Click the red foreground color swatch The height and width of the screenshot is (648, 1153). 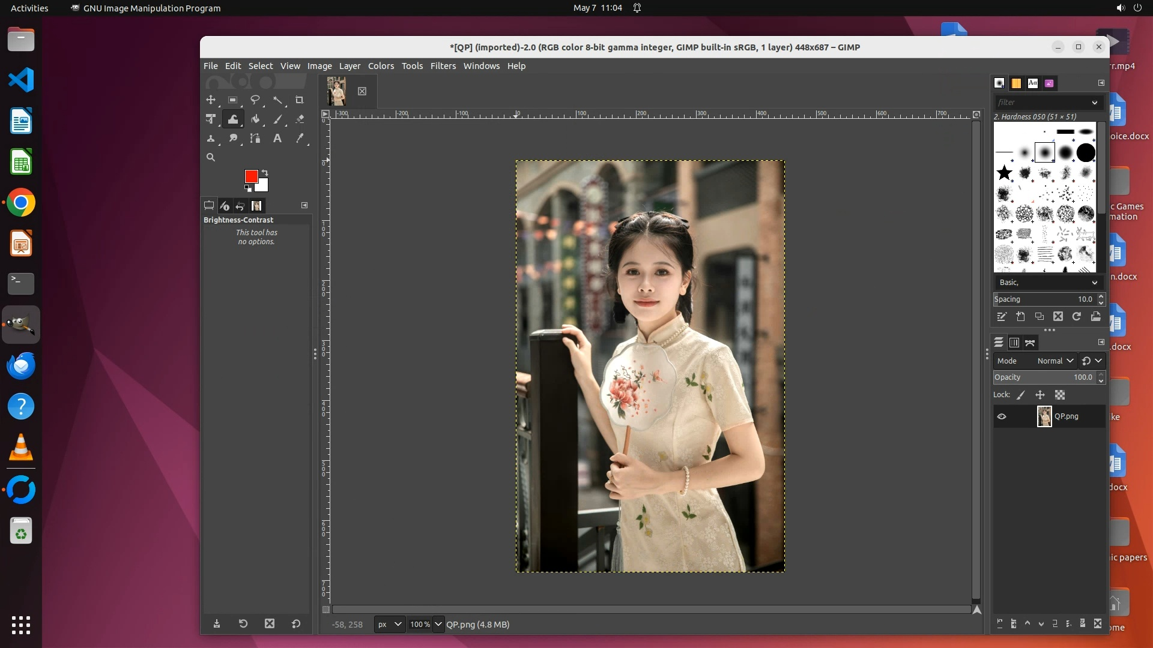[251, 176]
